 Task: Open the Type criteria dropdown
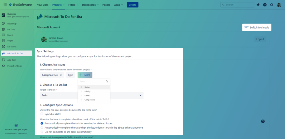[x=70, y=75]
